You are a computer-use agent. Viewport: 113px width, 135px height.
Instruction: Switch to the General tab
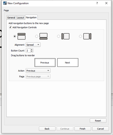pyautogui.click(x=11, y=18)
